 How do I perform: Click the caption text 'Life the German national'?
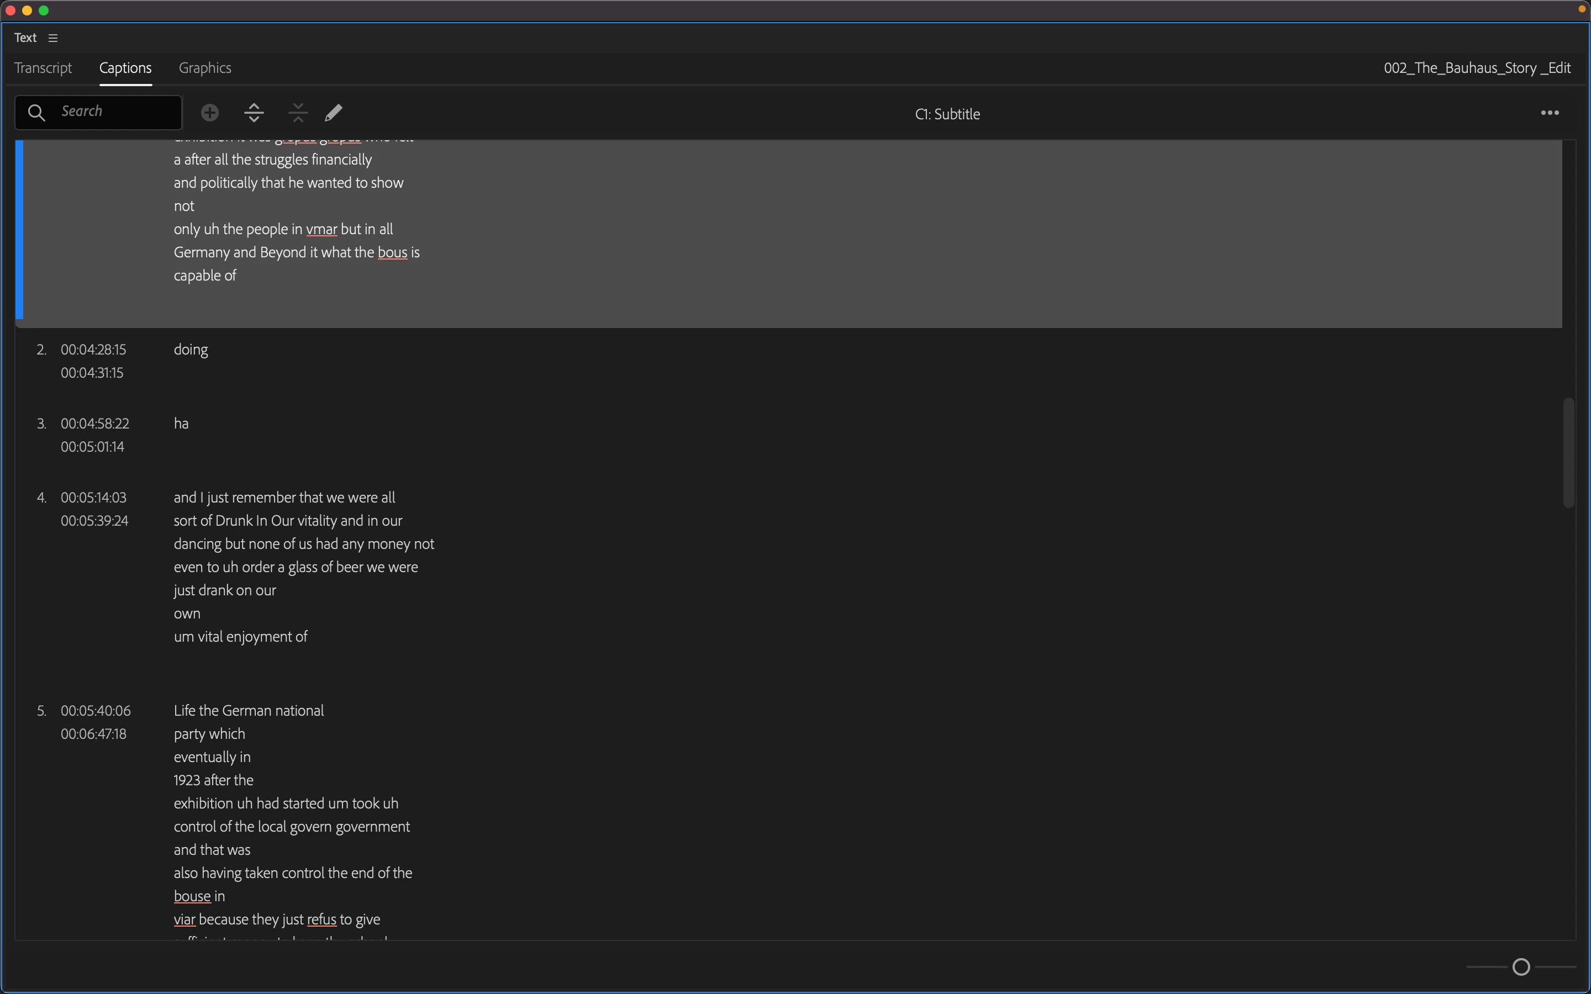point(249,711)
